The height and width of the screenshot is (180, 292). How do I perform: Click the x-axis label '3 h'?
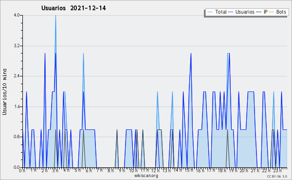(x=55, y=171)
